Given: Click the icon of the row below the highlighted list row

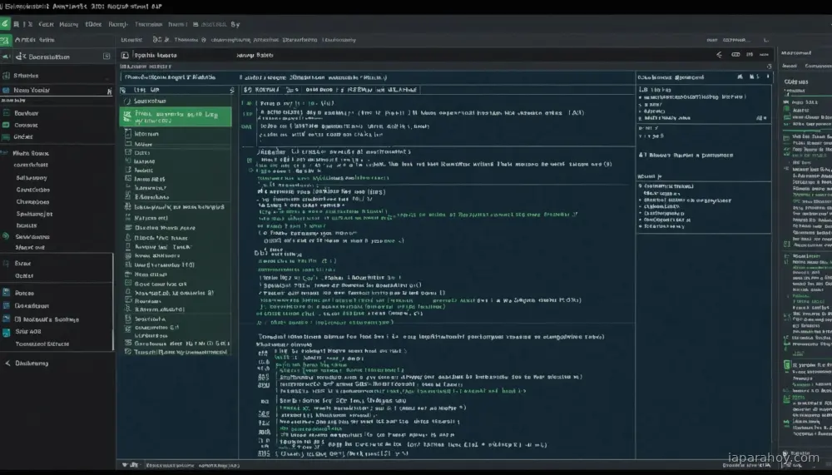Looking at the screenshot, I should [128, 134].
